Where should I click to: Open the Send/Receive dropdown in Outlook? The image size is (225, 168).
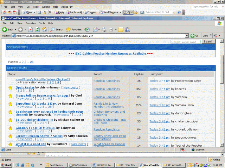pyautogui.click(x=120, y=12)
